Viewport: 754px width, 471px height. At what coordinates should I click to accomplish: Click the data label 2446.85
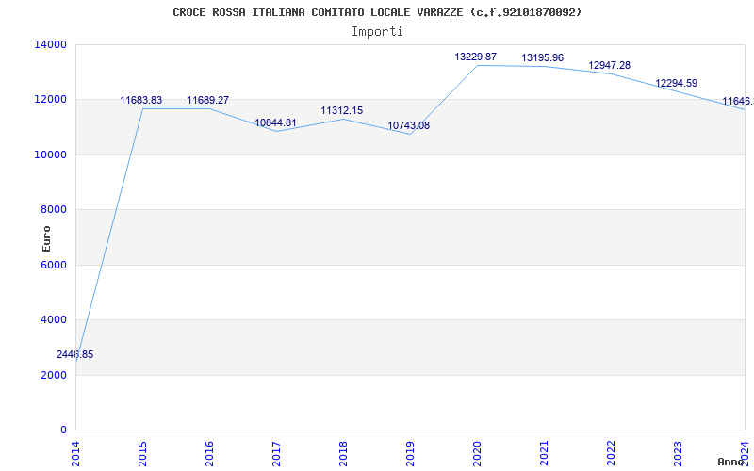pyautogui.click(x=75, y=355)
